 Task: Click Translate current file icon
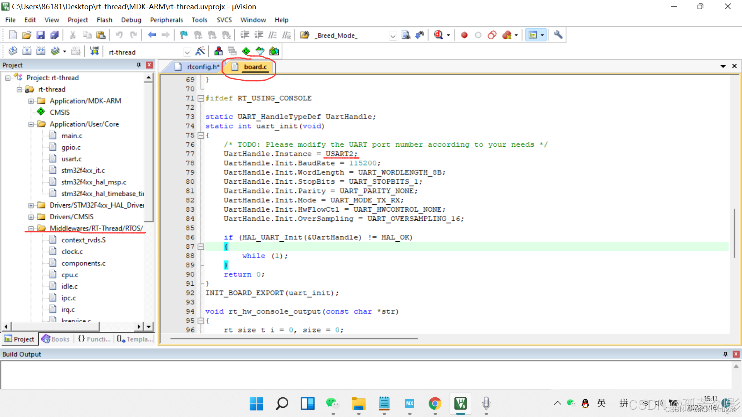[13, 51]
